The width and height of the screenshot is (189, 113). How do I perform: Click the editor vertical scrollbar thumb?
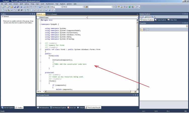pyautogui.click(x=137, y=35)
